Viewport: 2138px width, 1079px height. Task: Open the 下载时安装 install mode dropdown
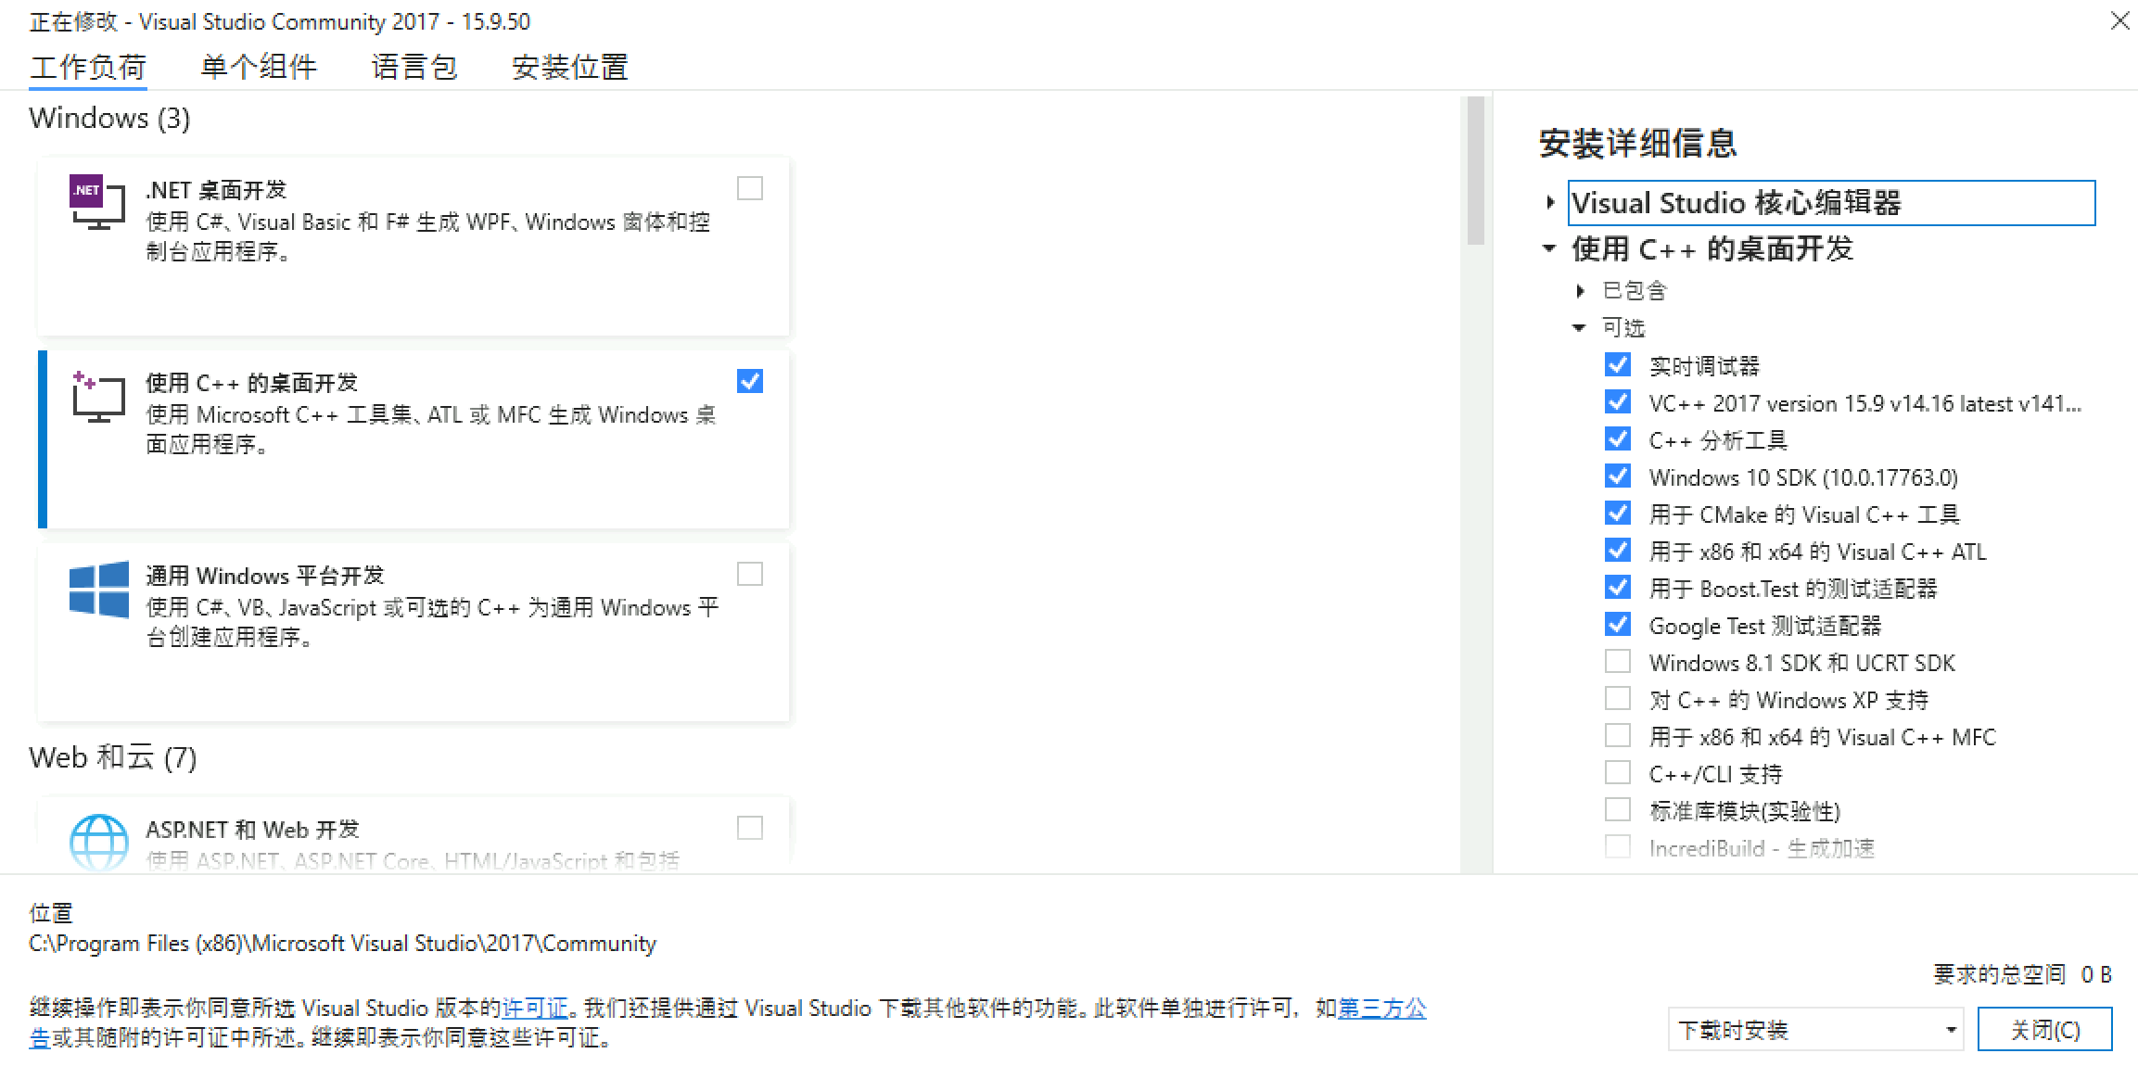[x=1814, y=1030]
